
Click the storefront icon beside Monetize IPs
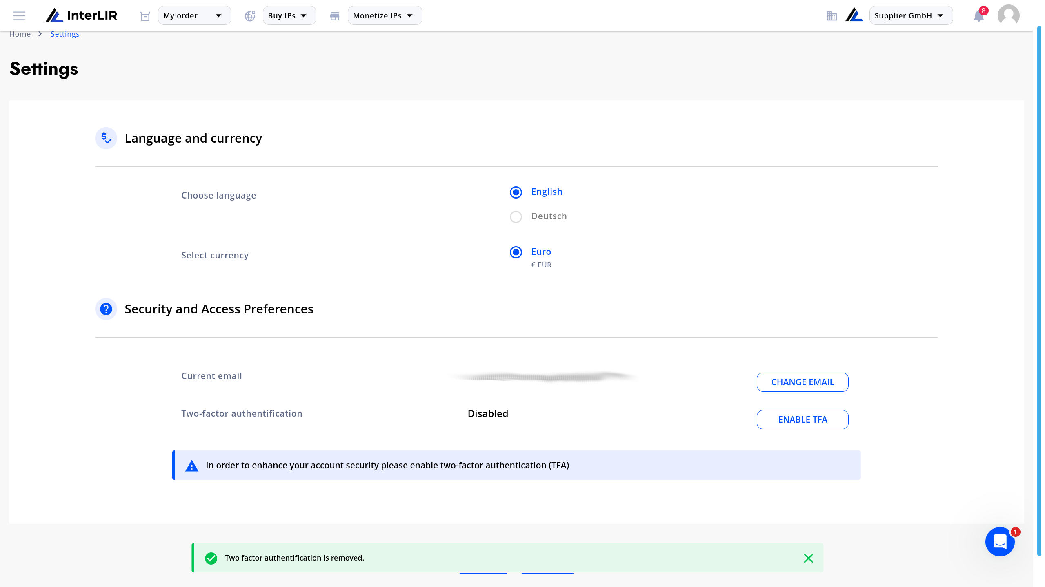(335, 16)
